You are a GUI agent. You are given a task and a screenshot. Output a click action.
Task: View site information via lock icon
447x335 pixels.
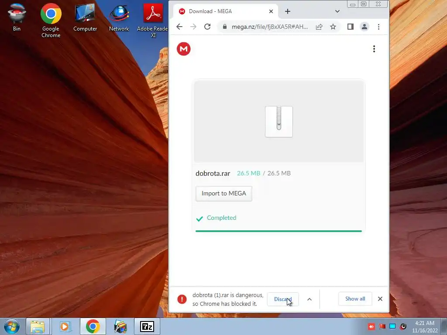click(x=225, y=27)
